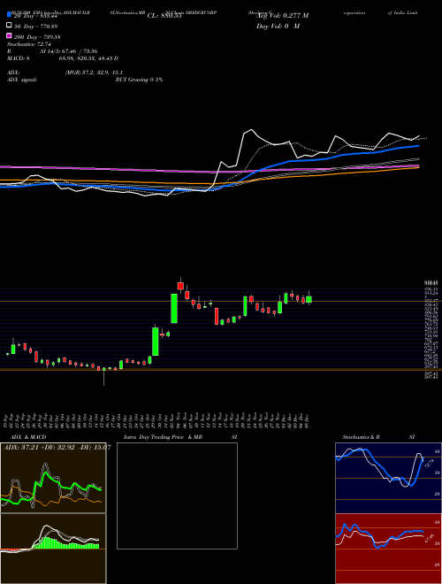Select the 'ADX signal:' label
The height and width of the screenshot is (584, 442).
pyautogui.click(x=22, y=80)
